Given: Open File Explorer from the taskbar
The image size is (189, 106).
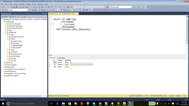Looking at the screenshot, I should coord(63,103).
